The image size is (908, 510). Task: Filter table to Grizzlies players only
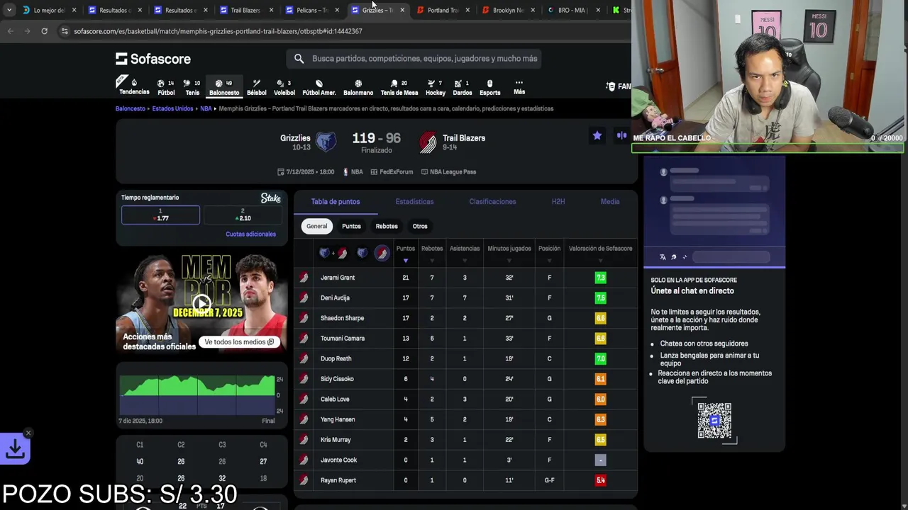coord(362,253)
